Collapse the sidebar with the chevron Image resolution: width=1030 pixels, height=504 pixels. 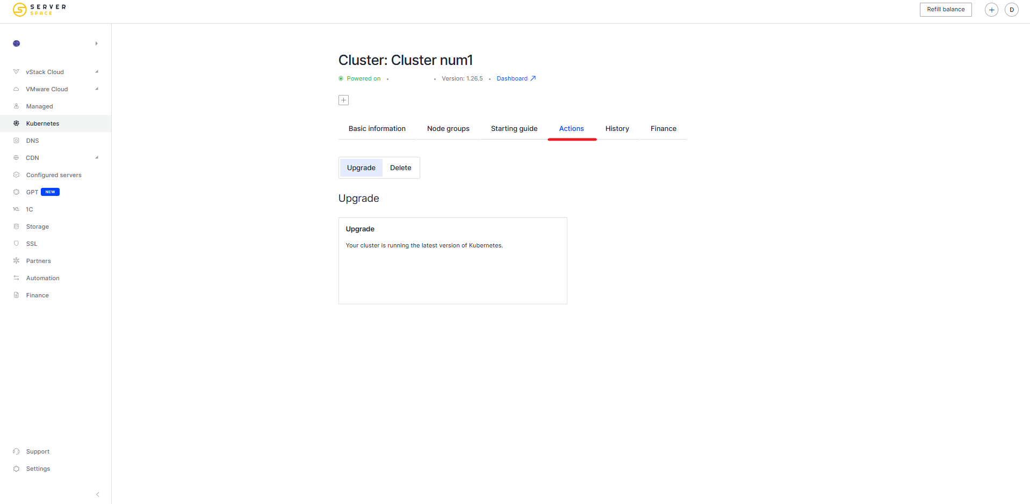98,494
